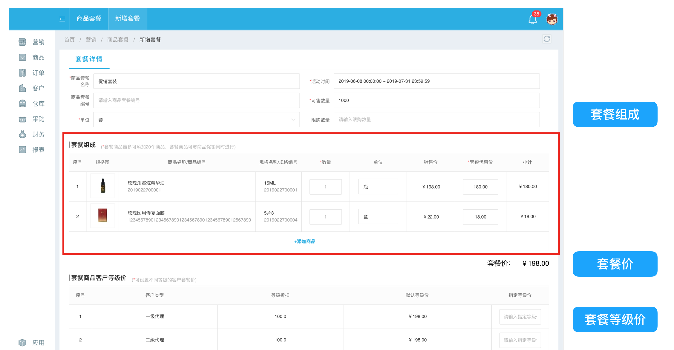Open notifications bell with 38 badge
Screen dimensions: 674x350
pyautogui.click(x=533, y=20)
